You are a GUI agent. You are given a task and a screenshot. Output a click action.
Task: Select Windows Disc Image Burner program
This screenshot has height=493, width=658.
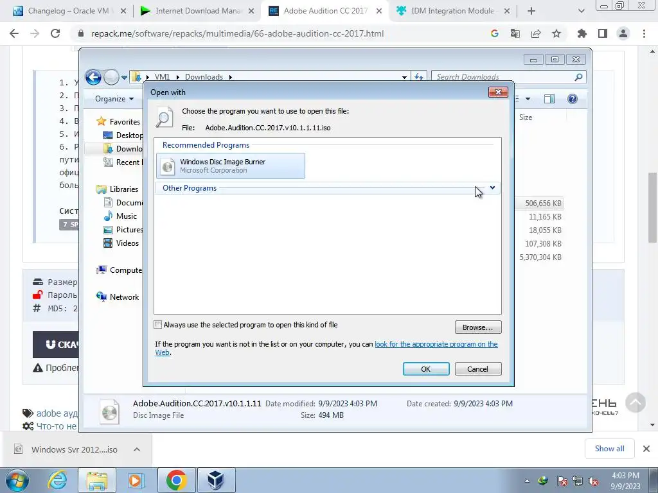pyautogui.click(x=231, y=166)
